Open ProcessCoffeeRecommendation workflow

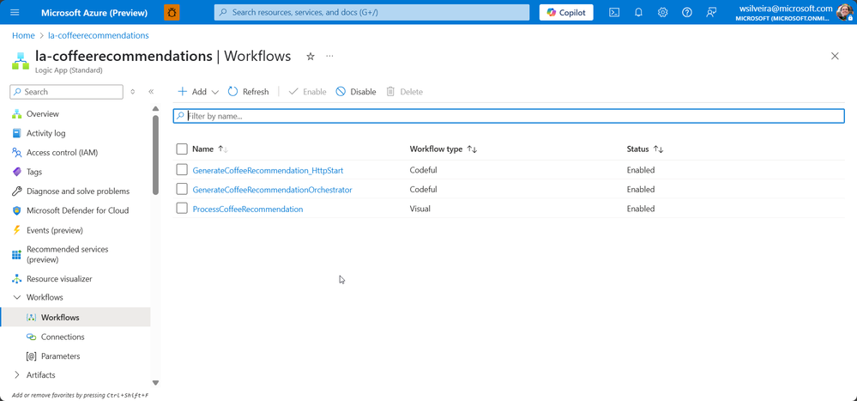[x=248, y=209]
